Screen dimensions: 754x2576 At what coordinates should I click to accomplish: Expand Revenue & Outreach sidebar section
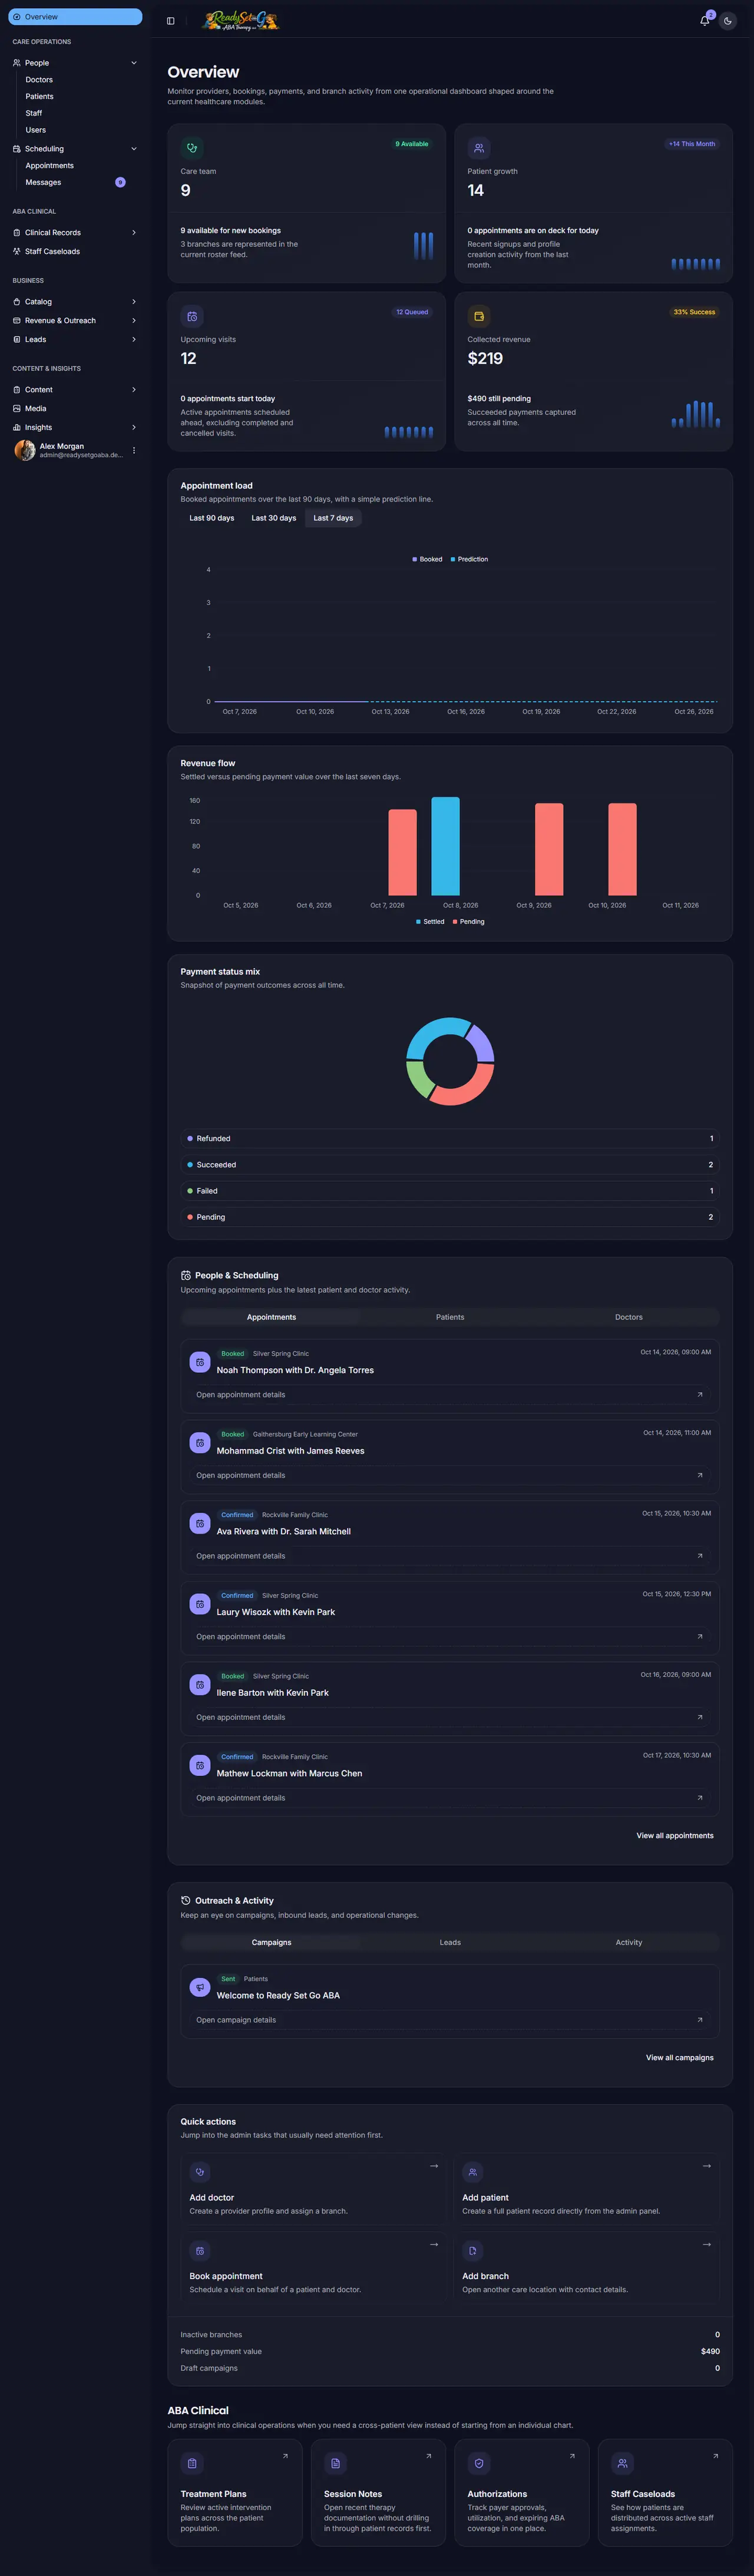pos(134,321)
